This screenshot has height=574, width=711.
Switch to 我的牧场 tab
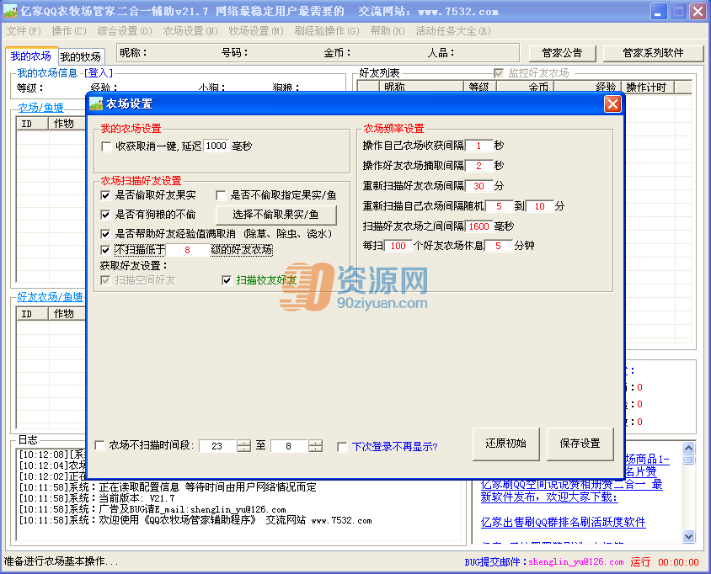[81, 56]
